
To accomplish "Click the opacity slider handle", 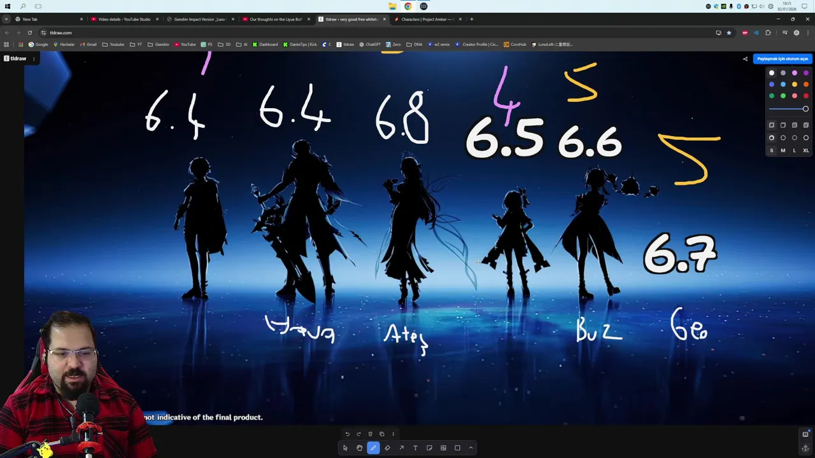I will [805, 109].
